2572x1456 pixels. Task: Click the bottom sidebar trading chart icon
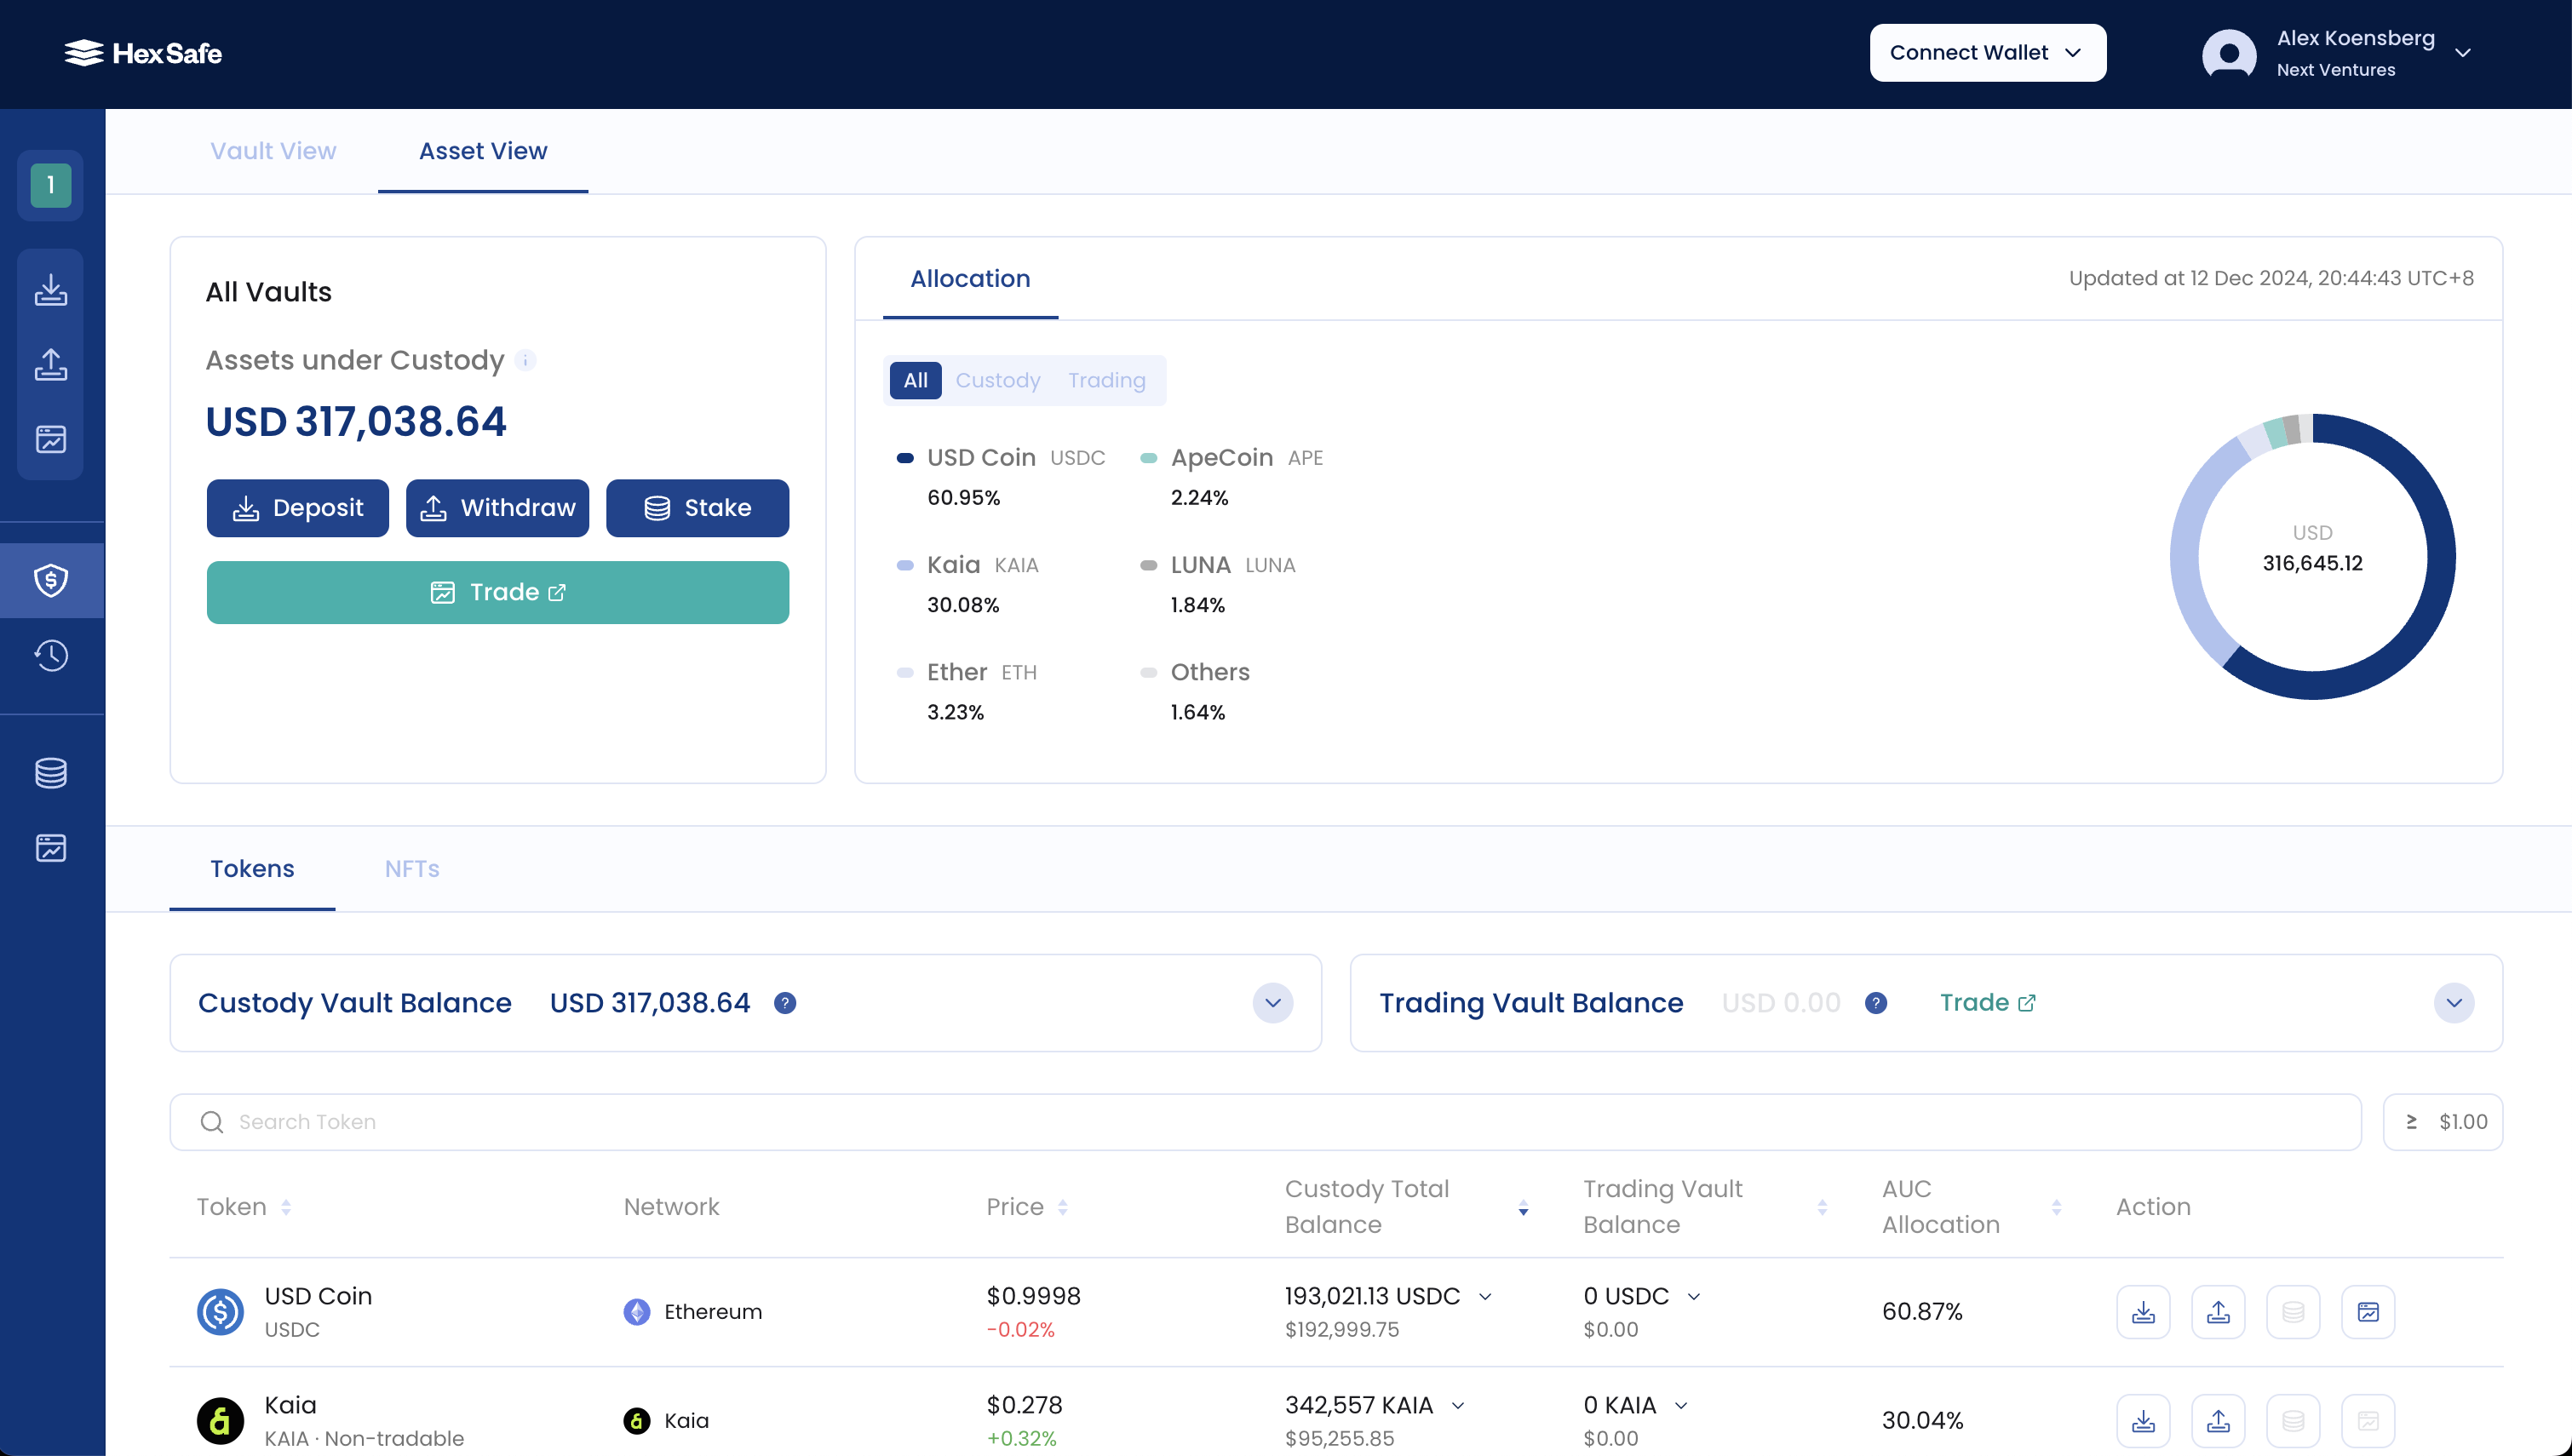tap(51, 848)
